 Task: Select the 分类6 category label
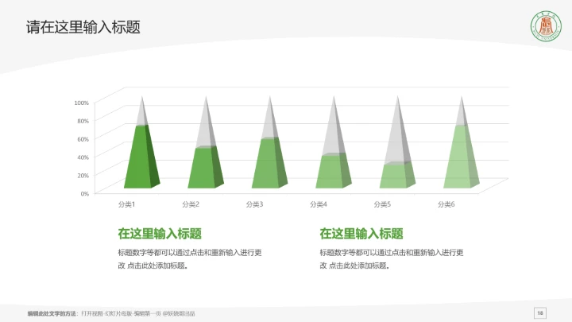446,205
